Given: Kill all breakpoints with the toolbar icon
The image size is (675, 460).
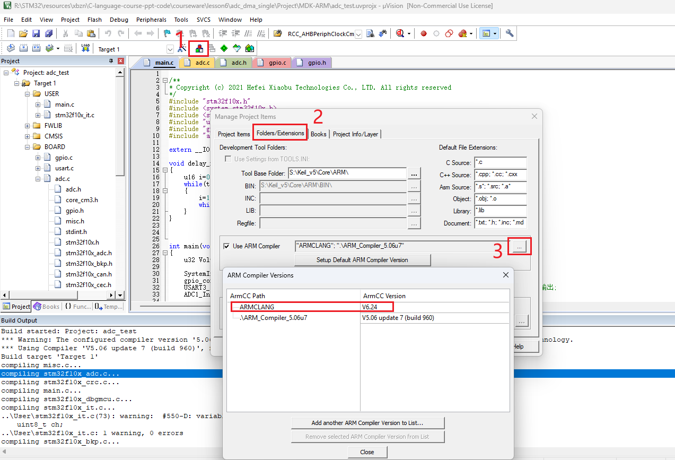Looking at the screenshot, I should tap(461, 33).
